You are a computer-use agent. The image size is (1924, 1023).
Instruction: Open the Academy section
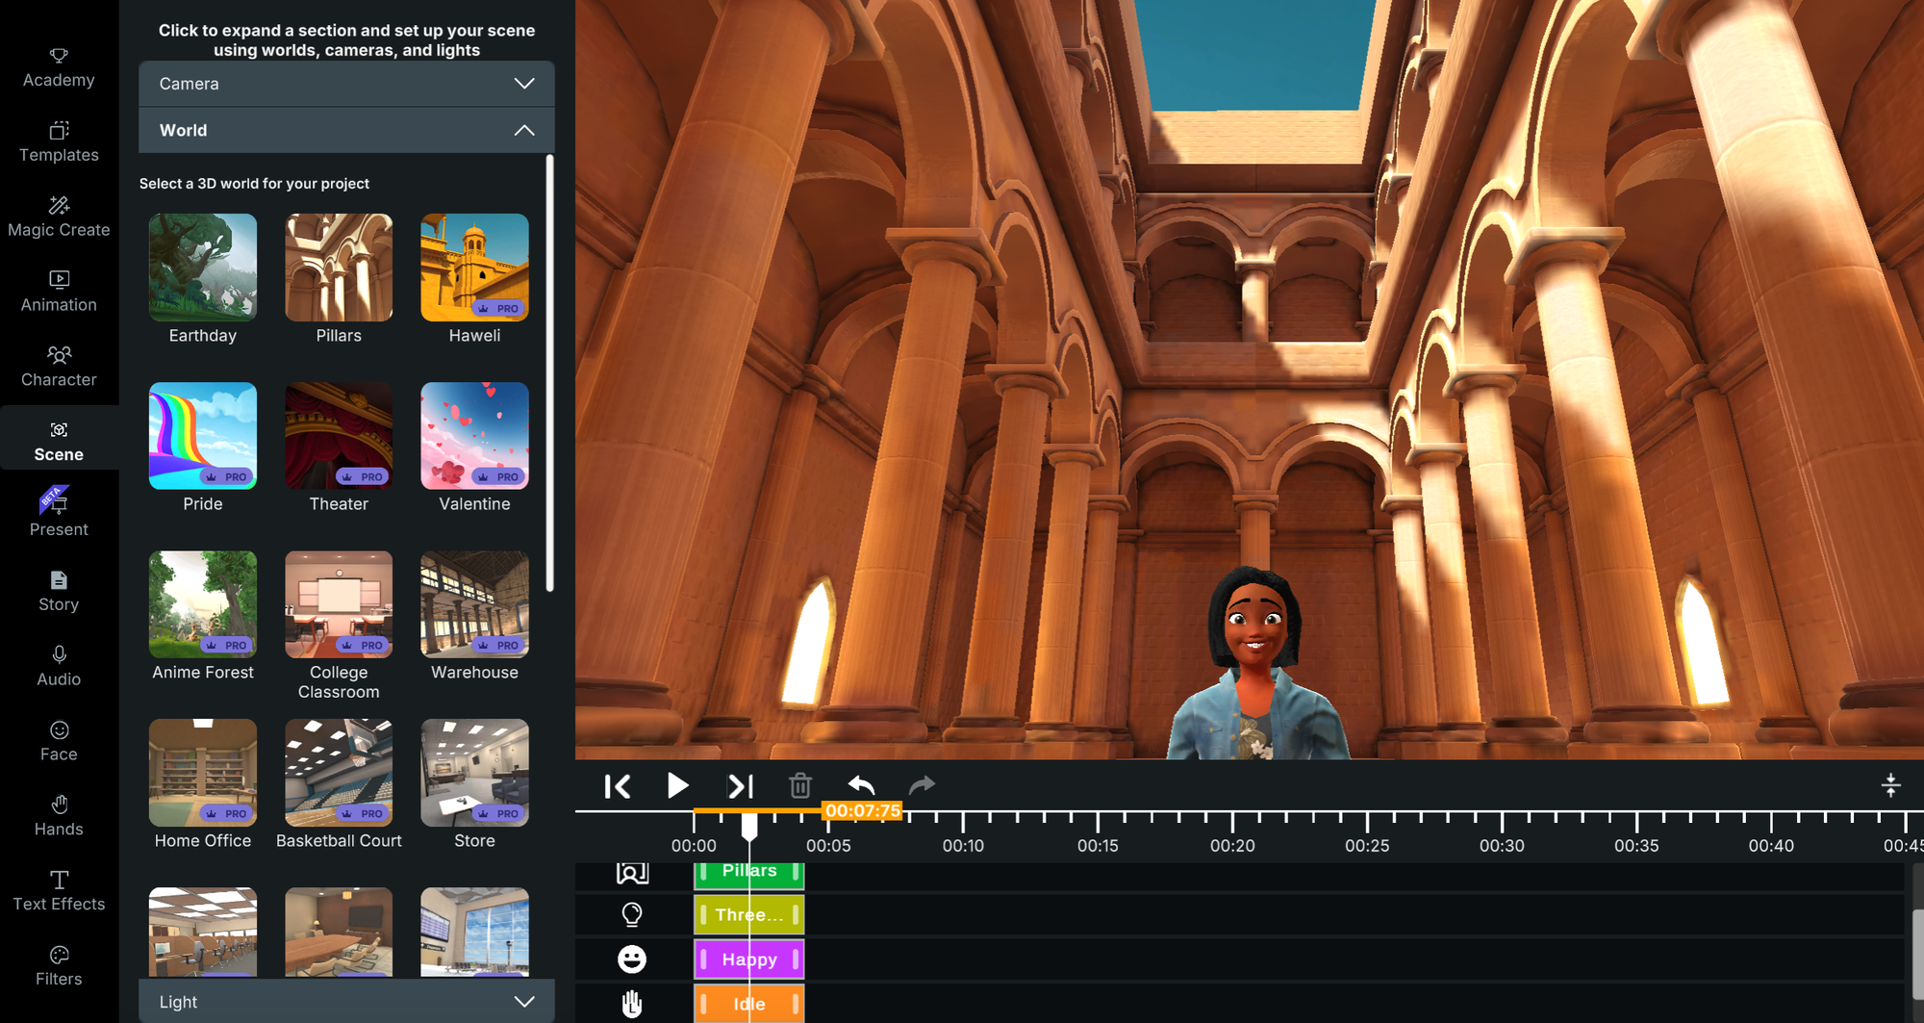pos(59,65)
